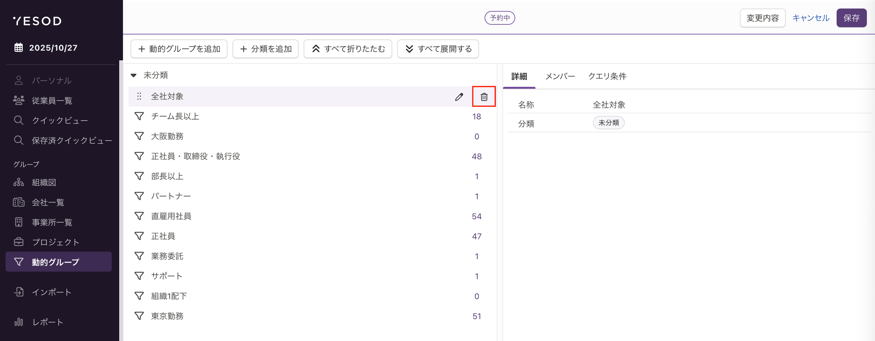Open 組織図 from the sidebar

(x=44, y=182)
